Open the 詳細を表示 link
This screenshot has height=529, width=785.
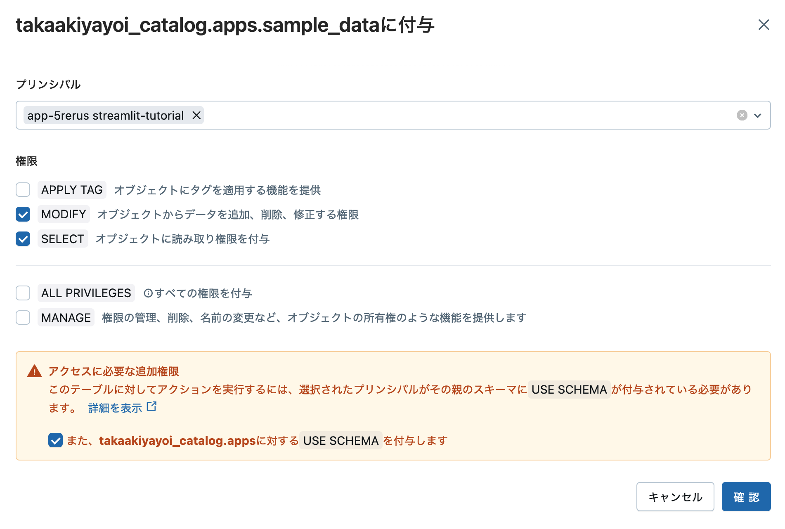click(114, 407)
